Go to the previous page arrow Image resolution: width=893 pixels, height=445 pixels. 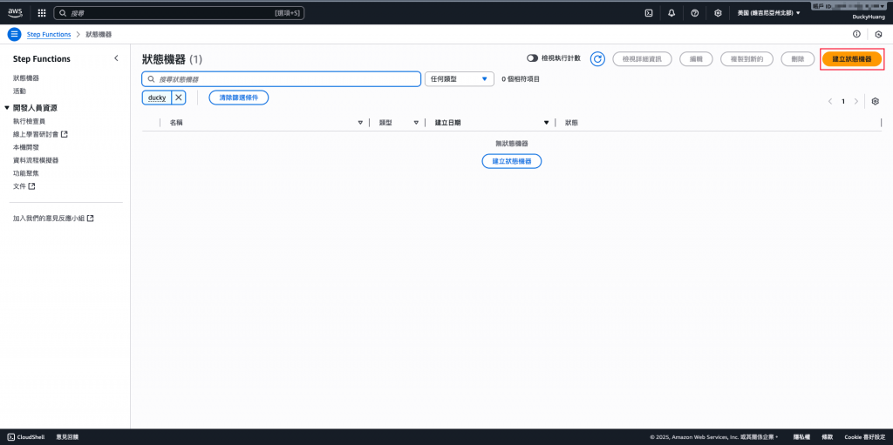(830, 101)
